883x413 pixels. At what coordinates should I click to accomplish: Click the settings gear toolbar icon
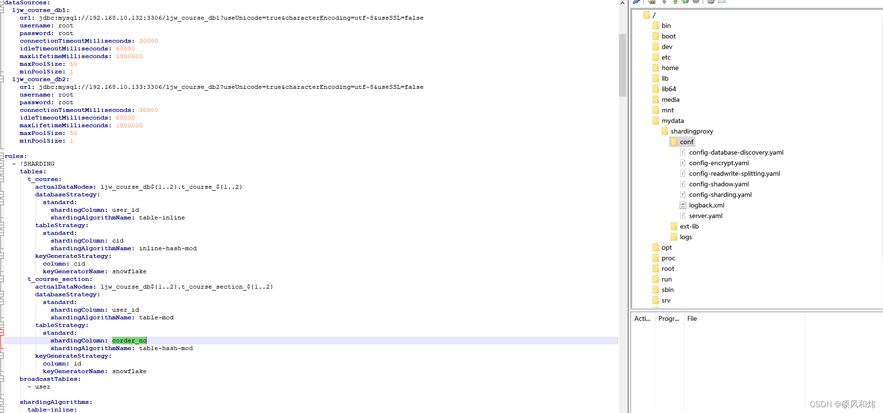point(711,1)
